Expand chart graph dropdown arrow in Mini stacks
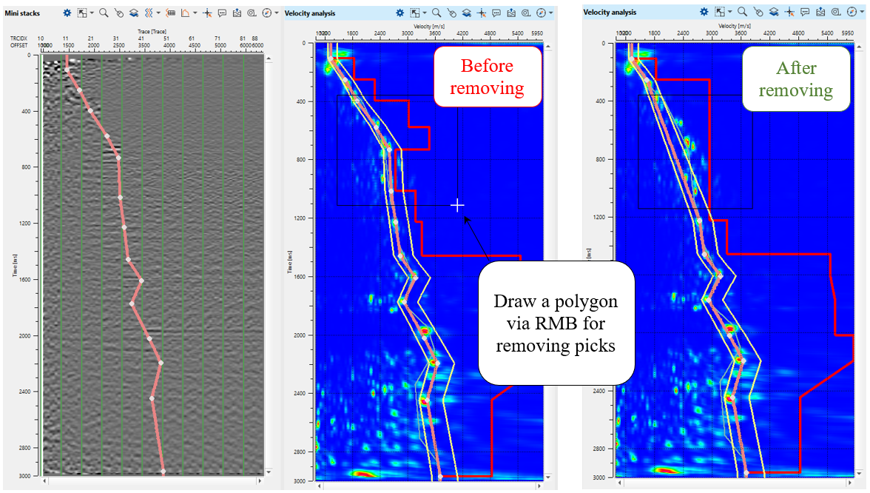The width and height of the screenshot is (870, 493). [x=195, y=13]
